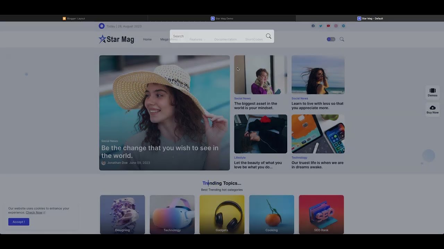Open The biggest asset in the world article
Screen dimensions: 444x249
click(256, 105)
